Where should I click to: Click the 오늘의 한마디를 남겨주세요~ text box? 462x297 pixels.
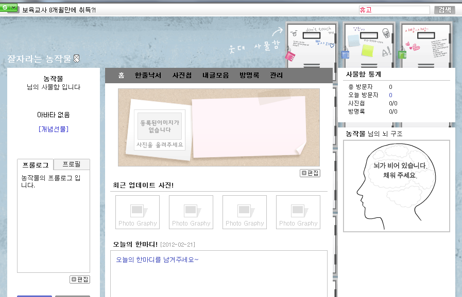click(218, 272)
